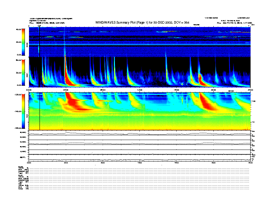Click the 10 frequency label right of TNR
This screenshot has width=270, height=209.
pos(254,122)
